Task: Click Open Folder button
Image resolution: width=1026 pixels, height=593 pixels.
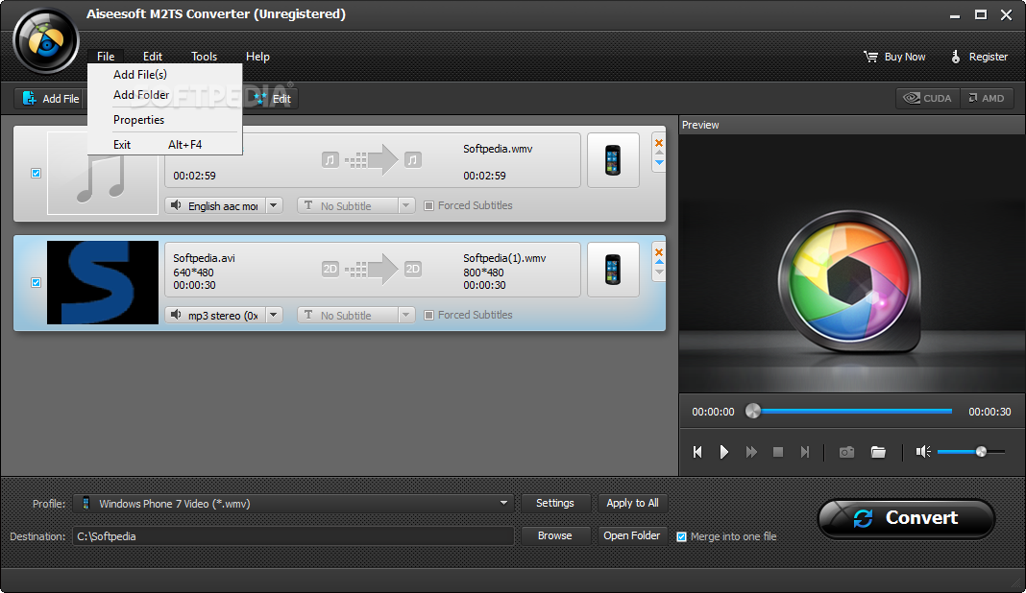Action: (632, 535)
